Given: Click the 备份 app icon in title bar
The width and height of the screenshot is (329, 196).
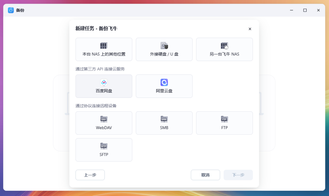Looking at the screenshot, I should [x=11, y=10].
